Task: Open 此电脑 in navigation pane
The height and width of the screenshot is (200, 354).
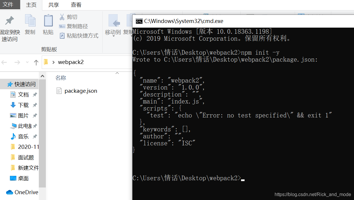Action: point(21,126)
